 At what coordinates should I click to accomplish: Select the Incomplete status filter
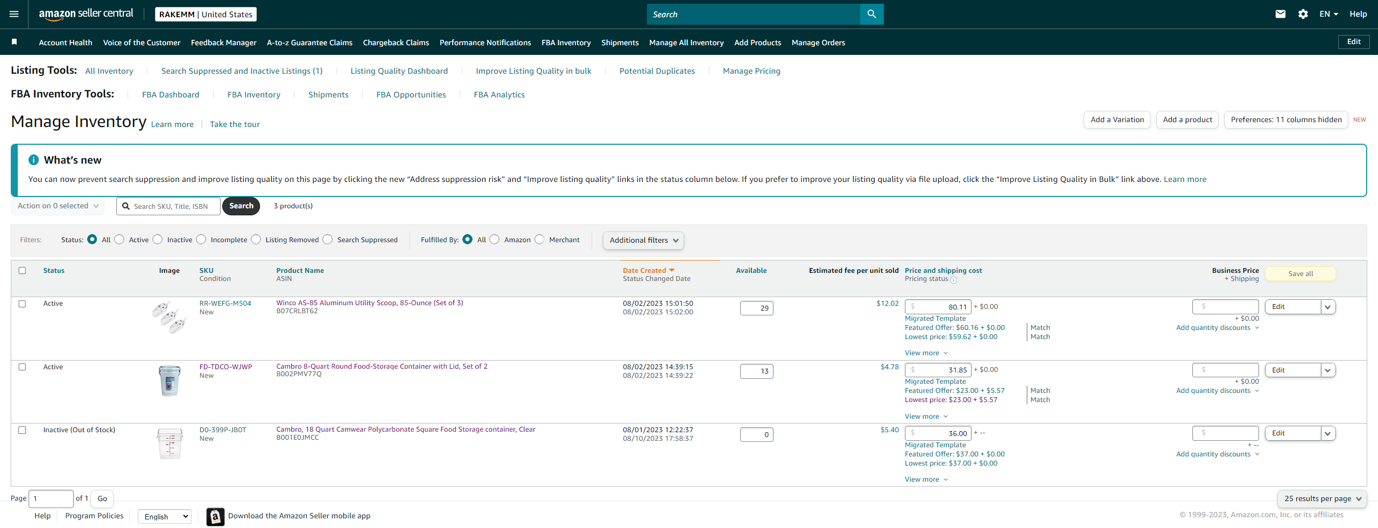[201, 240]
